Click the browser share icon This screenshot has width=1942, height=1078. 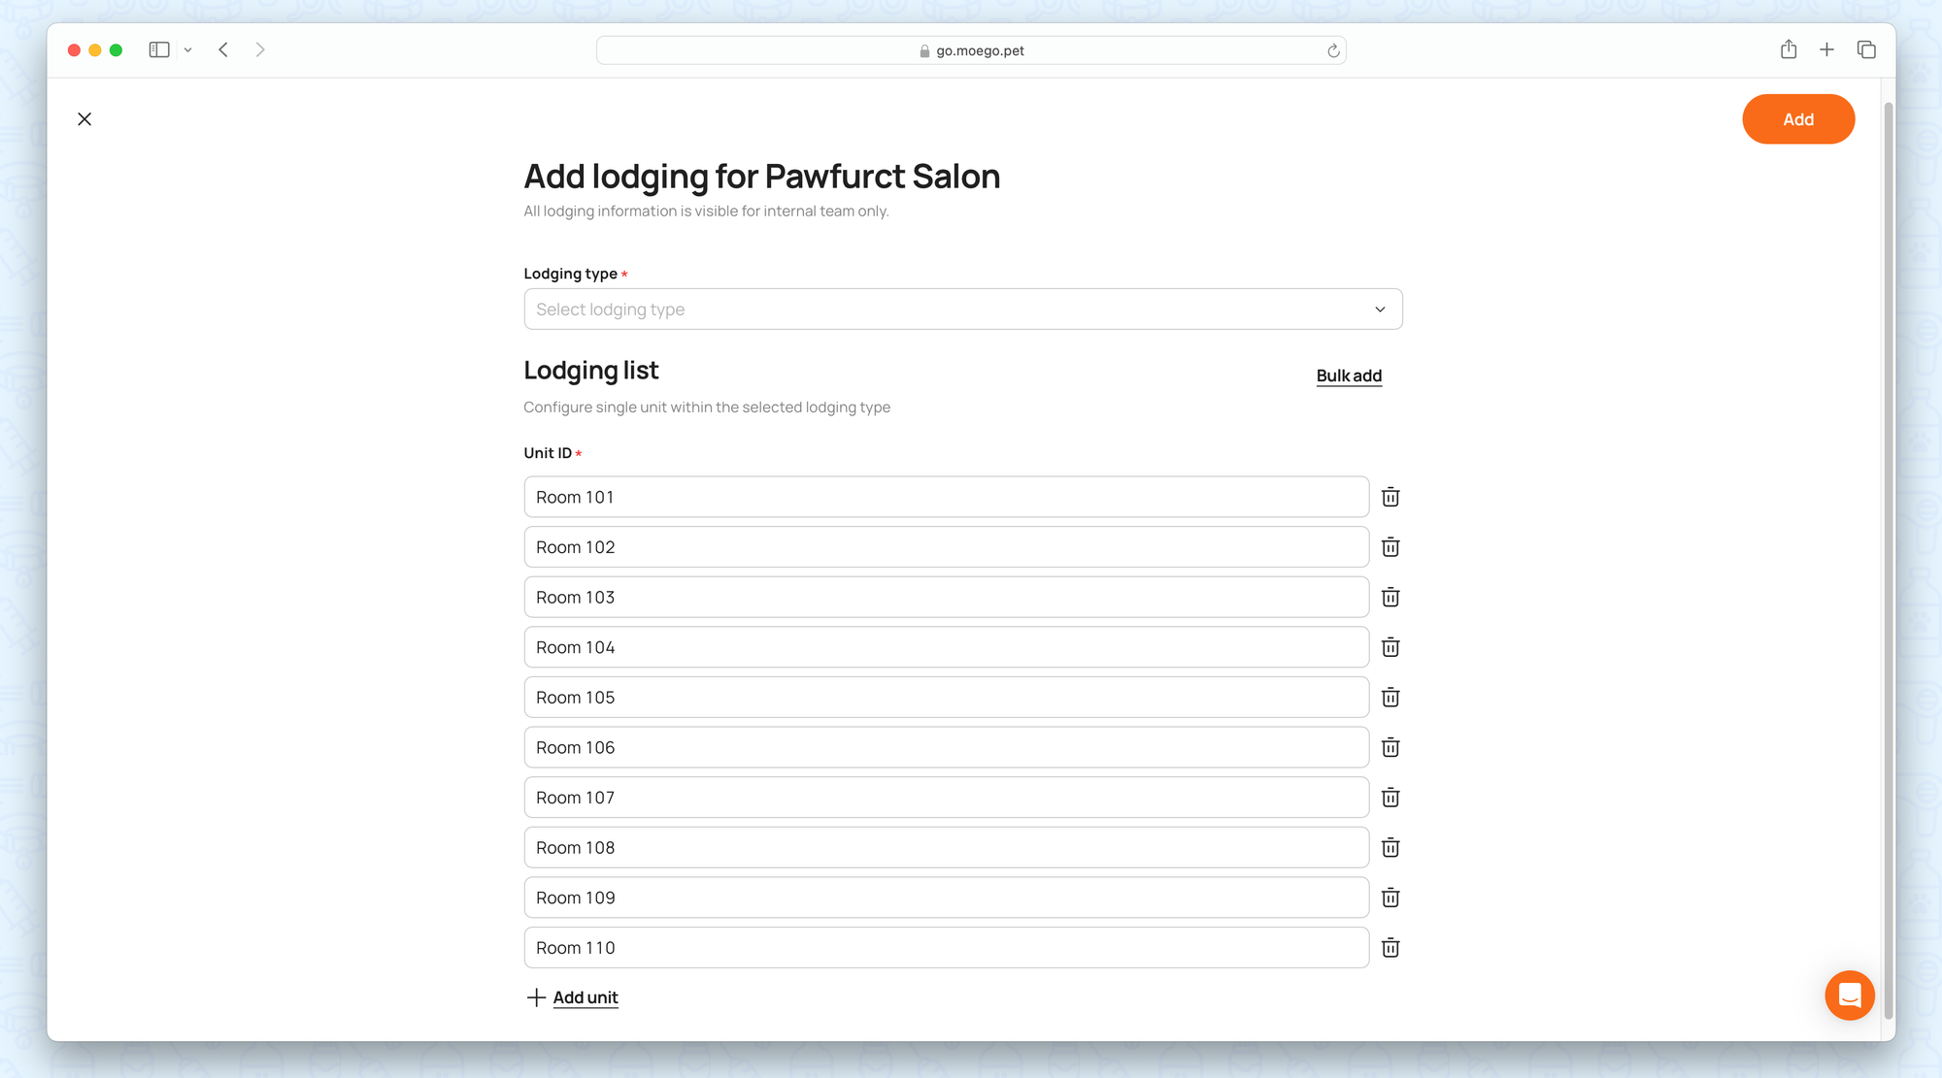point(1789,49)
